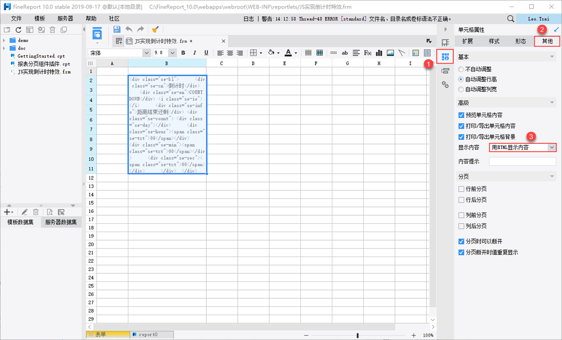562x340 pixels.
Task: Click the Undo arrow icon
Action: 129,30
